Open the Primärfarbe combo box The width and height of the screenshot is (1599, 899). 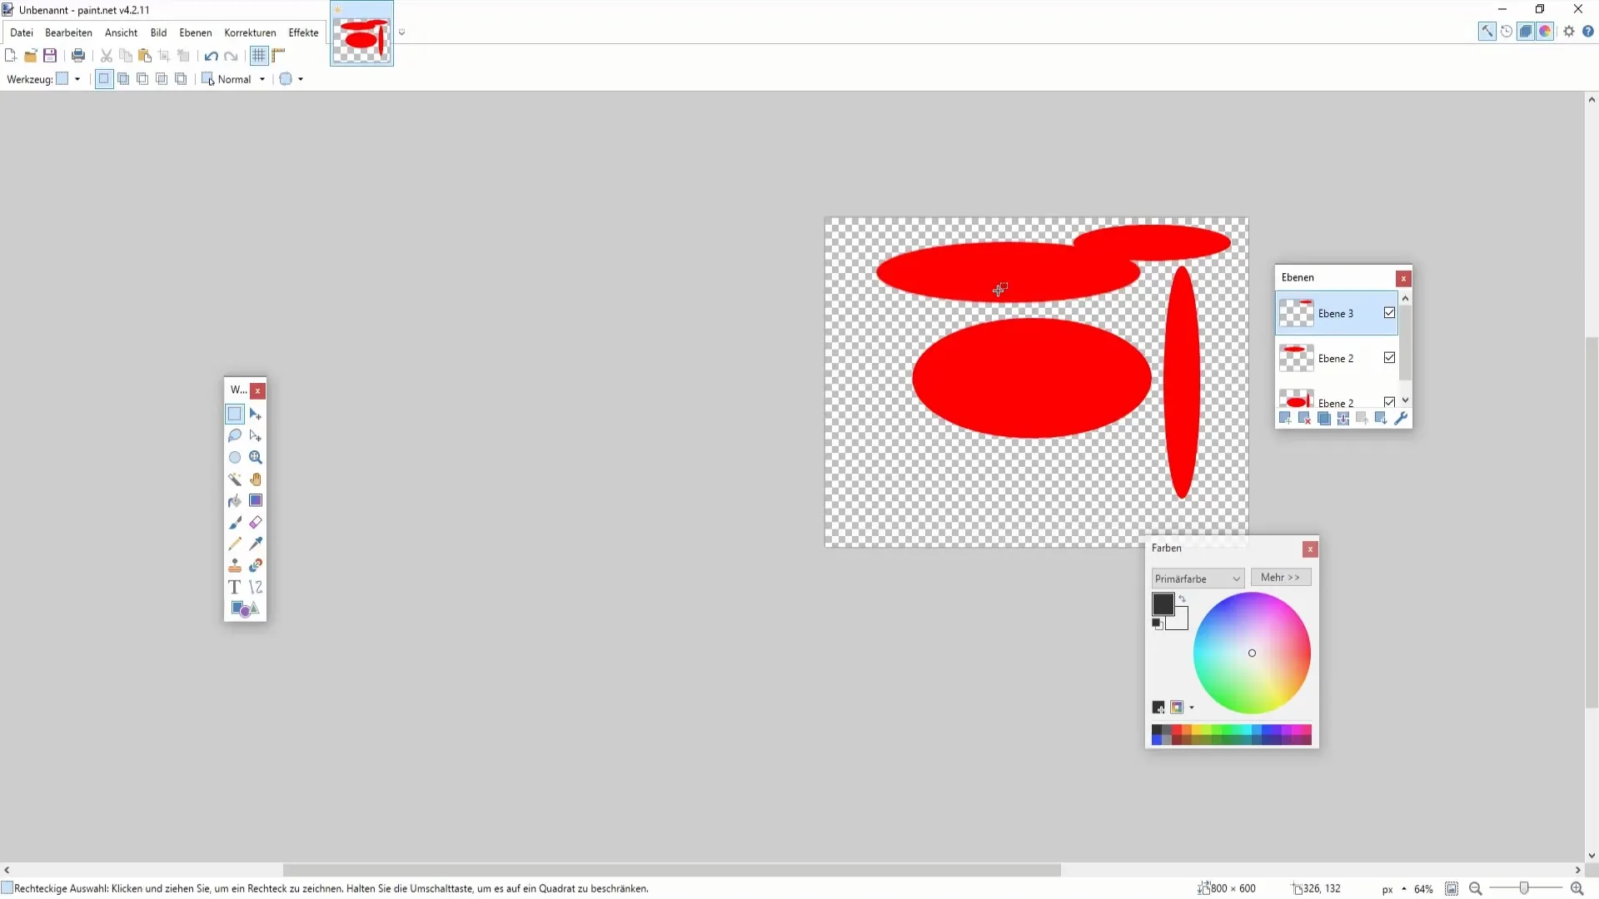pyautogui.click(x=1198, y=579)
